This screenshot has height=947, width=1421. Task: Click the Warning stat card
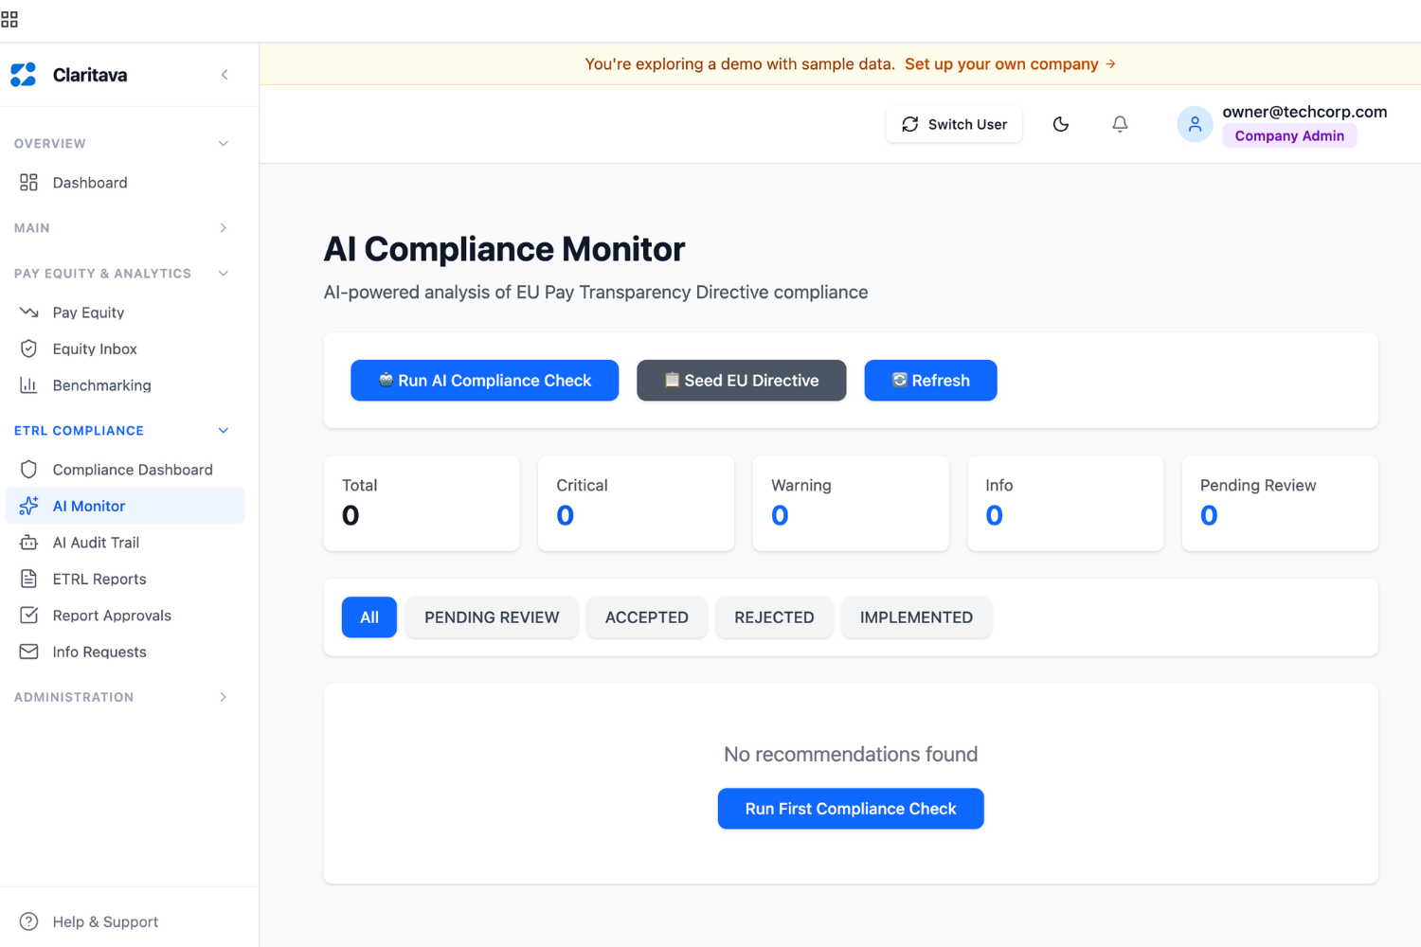point(851,504)
